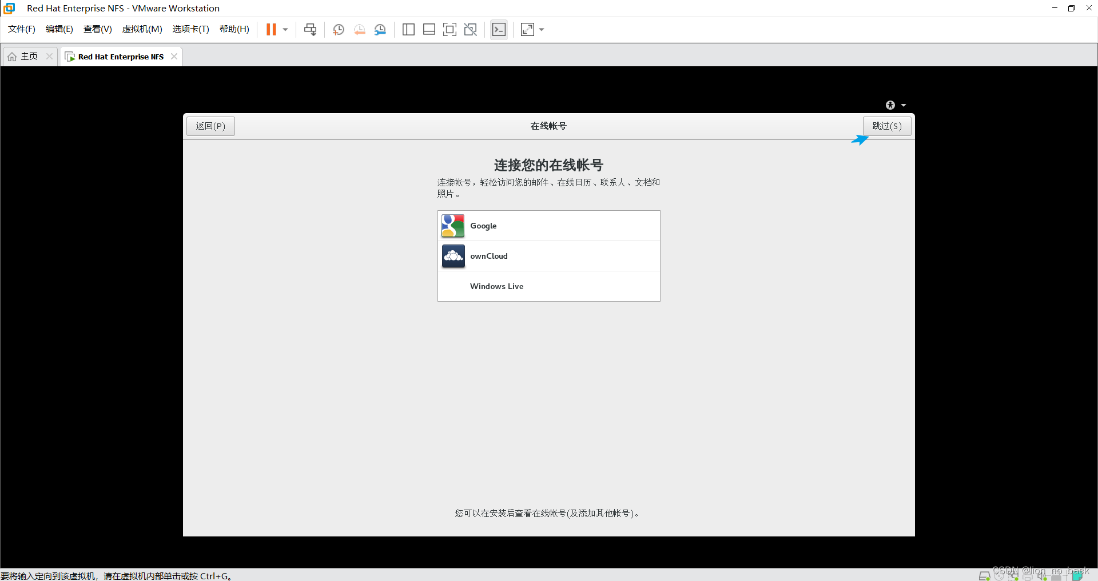The image size is (1098, 581).
Task: Take a snapshot using the clock-plus icon
Action: [339, 30]
